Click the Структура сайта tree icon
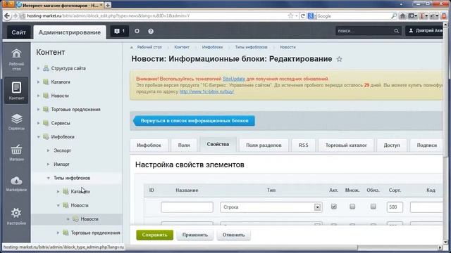Image resolution: width=451 pixels, height=253 pixels. click(46, 68)
